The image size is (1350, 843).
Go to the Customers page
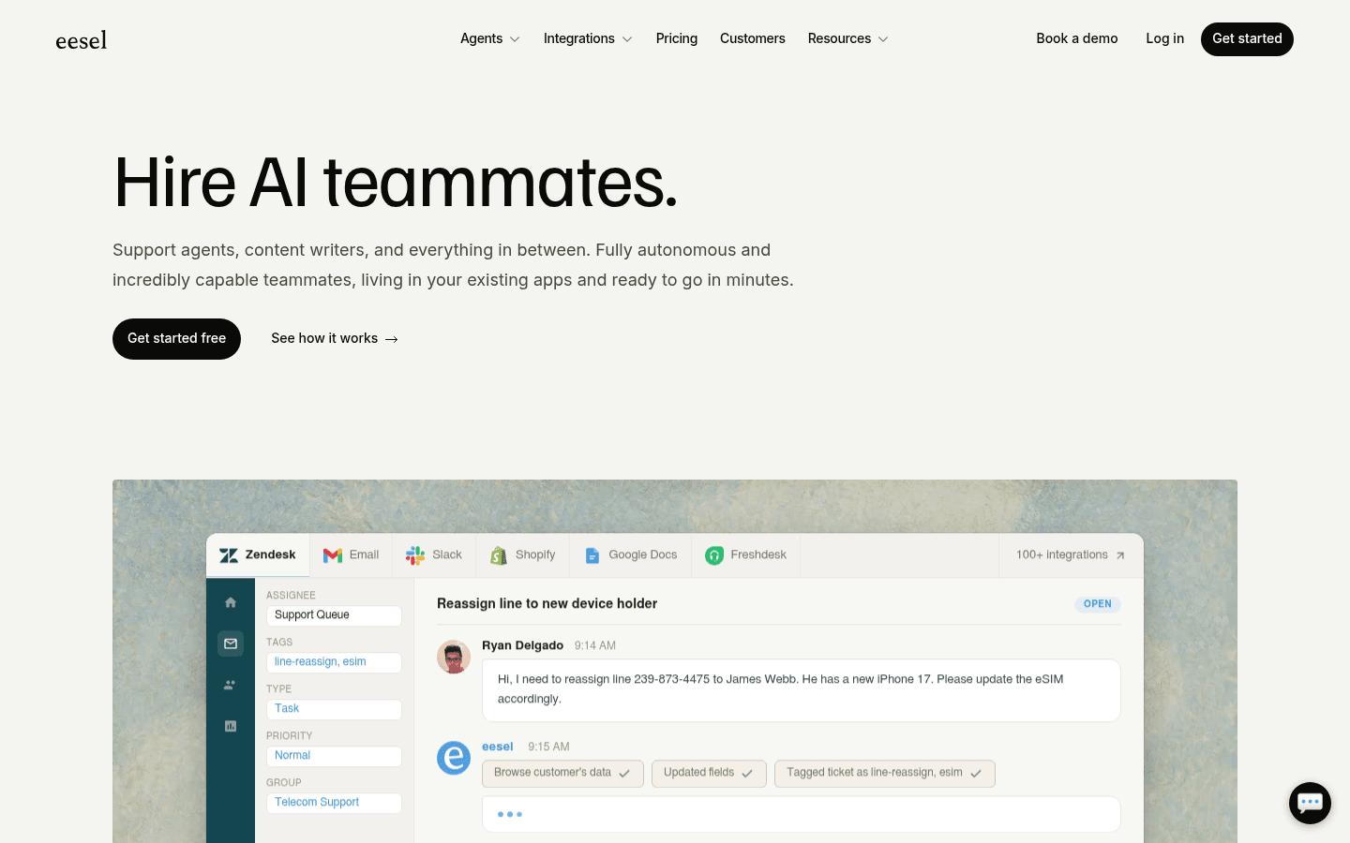(x=753, y=38)
